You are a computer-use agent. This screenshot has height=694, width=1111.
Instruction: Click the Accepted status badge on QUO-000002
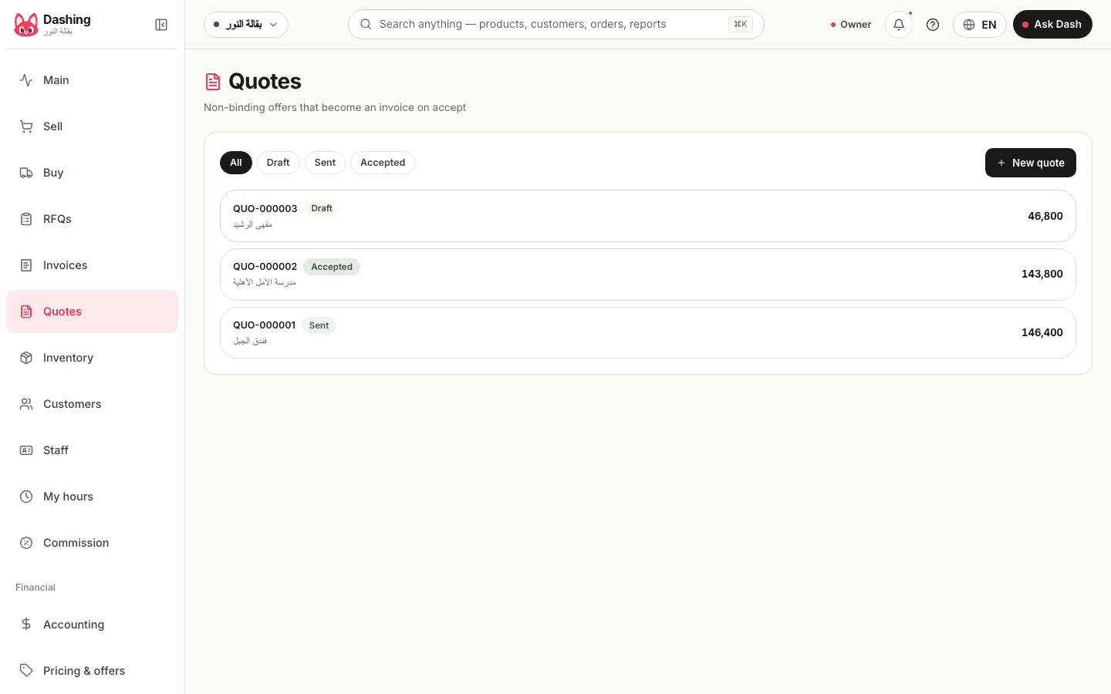pos(332,267)
